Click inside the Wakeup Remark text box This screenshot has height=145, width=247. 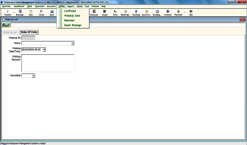pyautogui.click(x=48, y=63)
